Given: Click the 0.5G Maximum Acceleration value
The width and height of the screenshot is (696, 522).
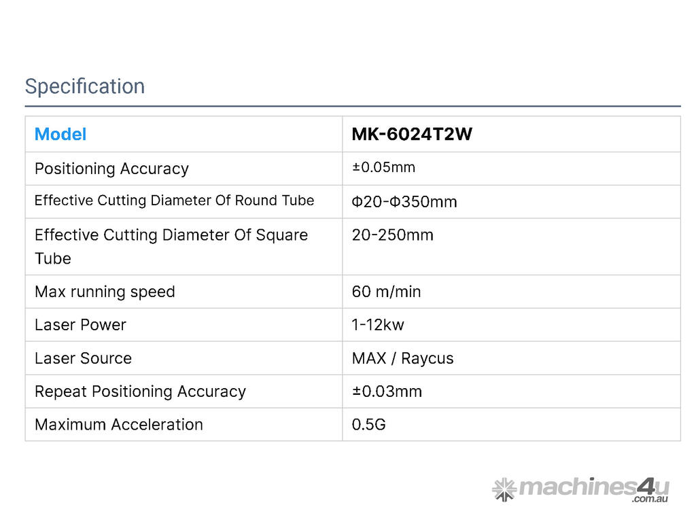Looking at the screenshot, I should point(368,425).
